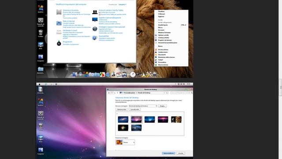
Task: Select the pink aurora wallpaper thumbnail
Action: pos(136,119)
